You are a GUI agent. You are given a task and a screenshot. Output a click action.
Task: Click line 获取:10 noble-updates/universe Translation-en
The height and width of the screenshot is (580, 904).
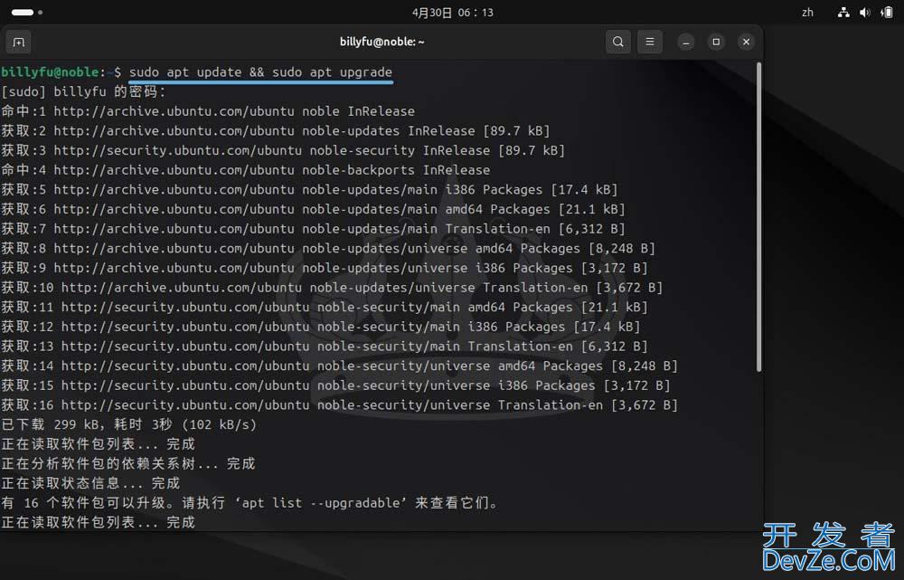tap(332, 288)
